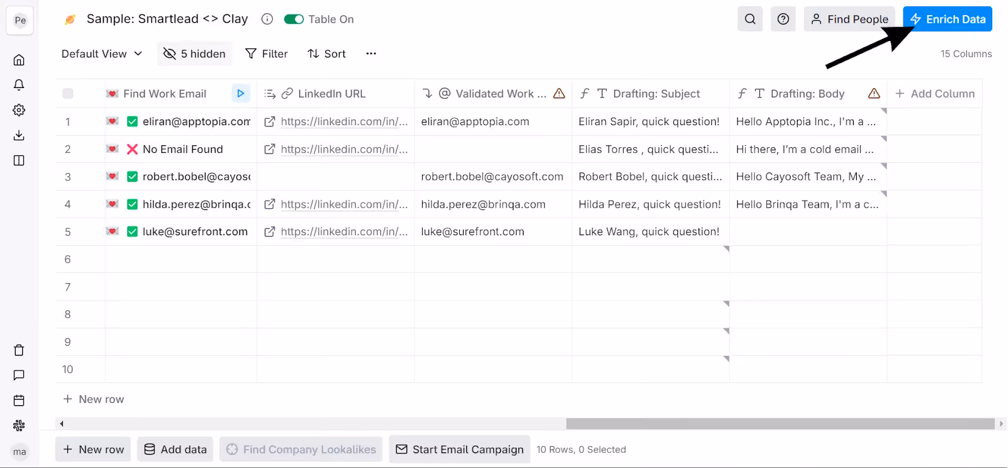Expand cell corner of row 1 Drafting Body

click(883, 111)
